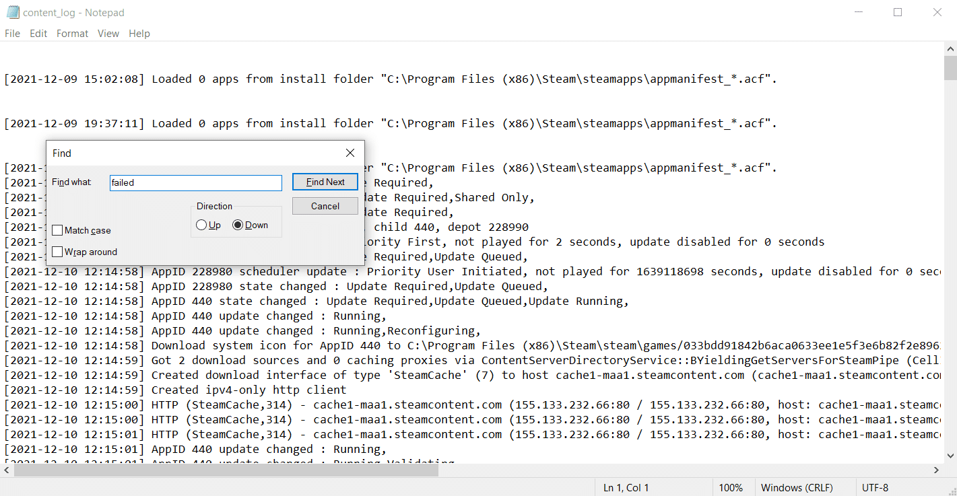
Task: Open the Help menu
Action: tap(139, 34)
